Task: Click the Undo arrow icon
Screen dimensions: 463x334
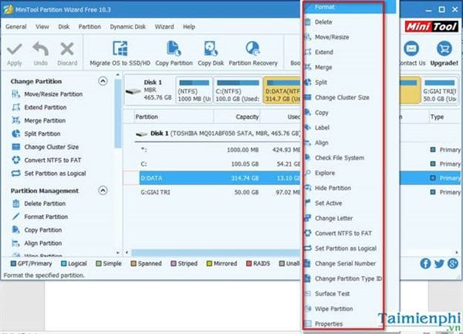Action: (x=40, y=49)
